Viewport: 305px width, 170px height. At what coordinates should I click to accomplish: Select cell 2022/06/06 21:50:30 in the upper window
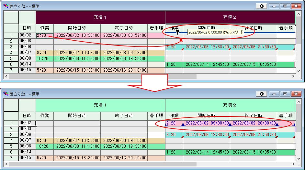254,47
